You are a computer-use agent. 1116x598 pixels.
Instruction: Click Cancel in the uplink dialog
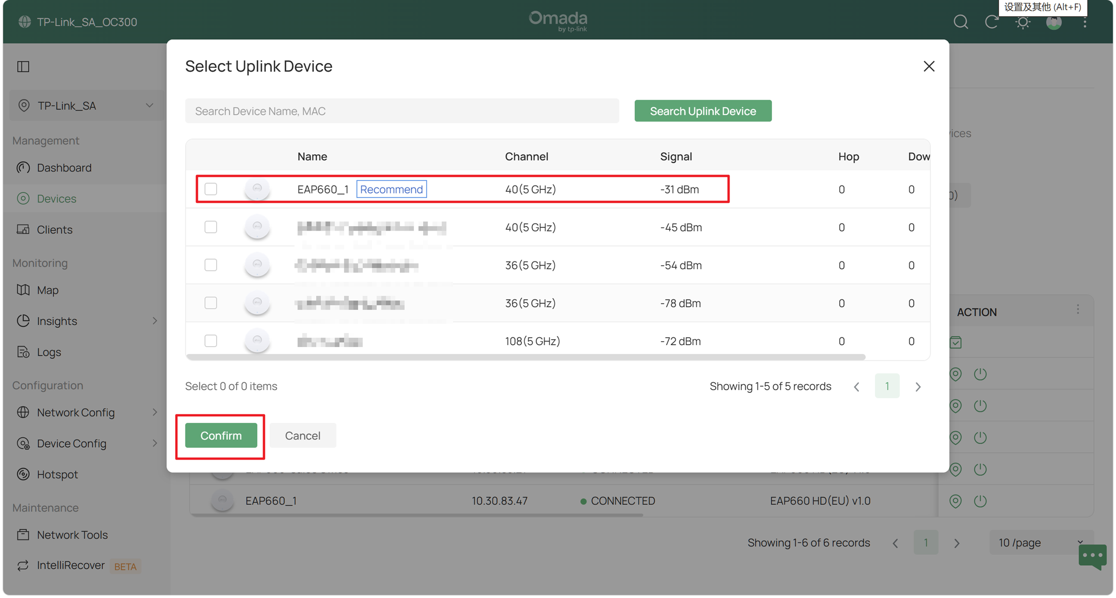pyautogui.click(x=303, y=435)
